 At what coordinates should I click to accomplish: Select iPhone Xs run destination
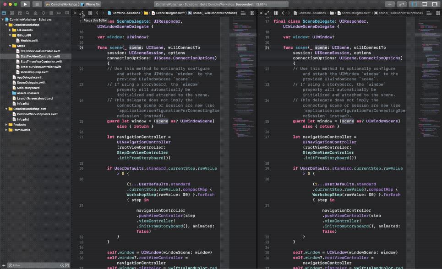pos(92,4)
